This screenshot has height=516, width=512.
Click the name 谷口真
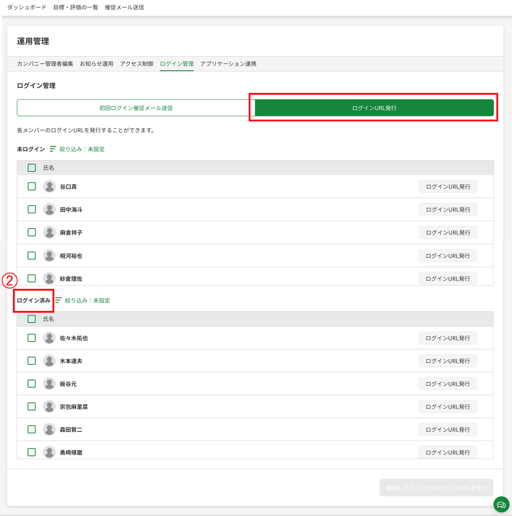click(69, 187)
